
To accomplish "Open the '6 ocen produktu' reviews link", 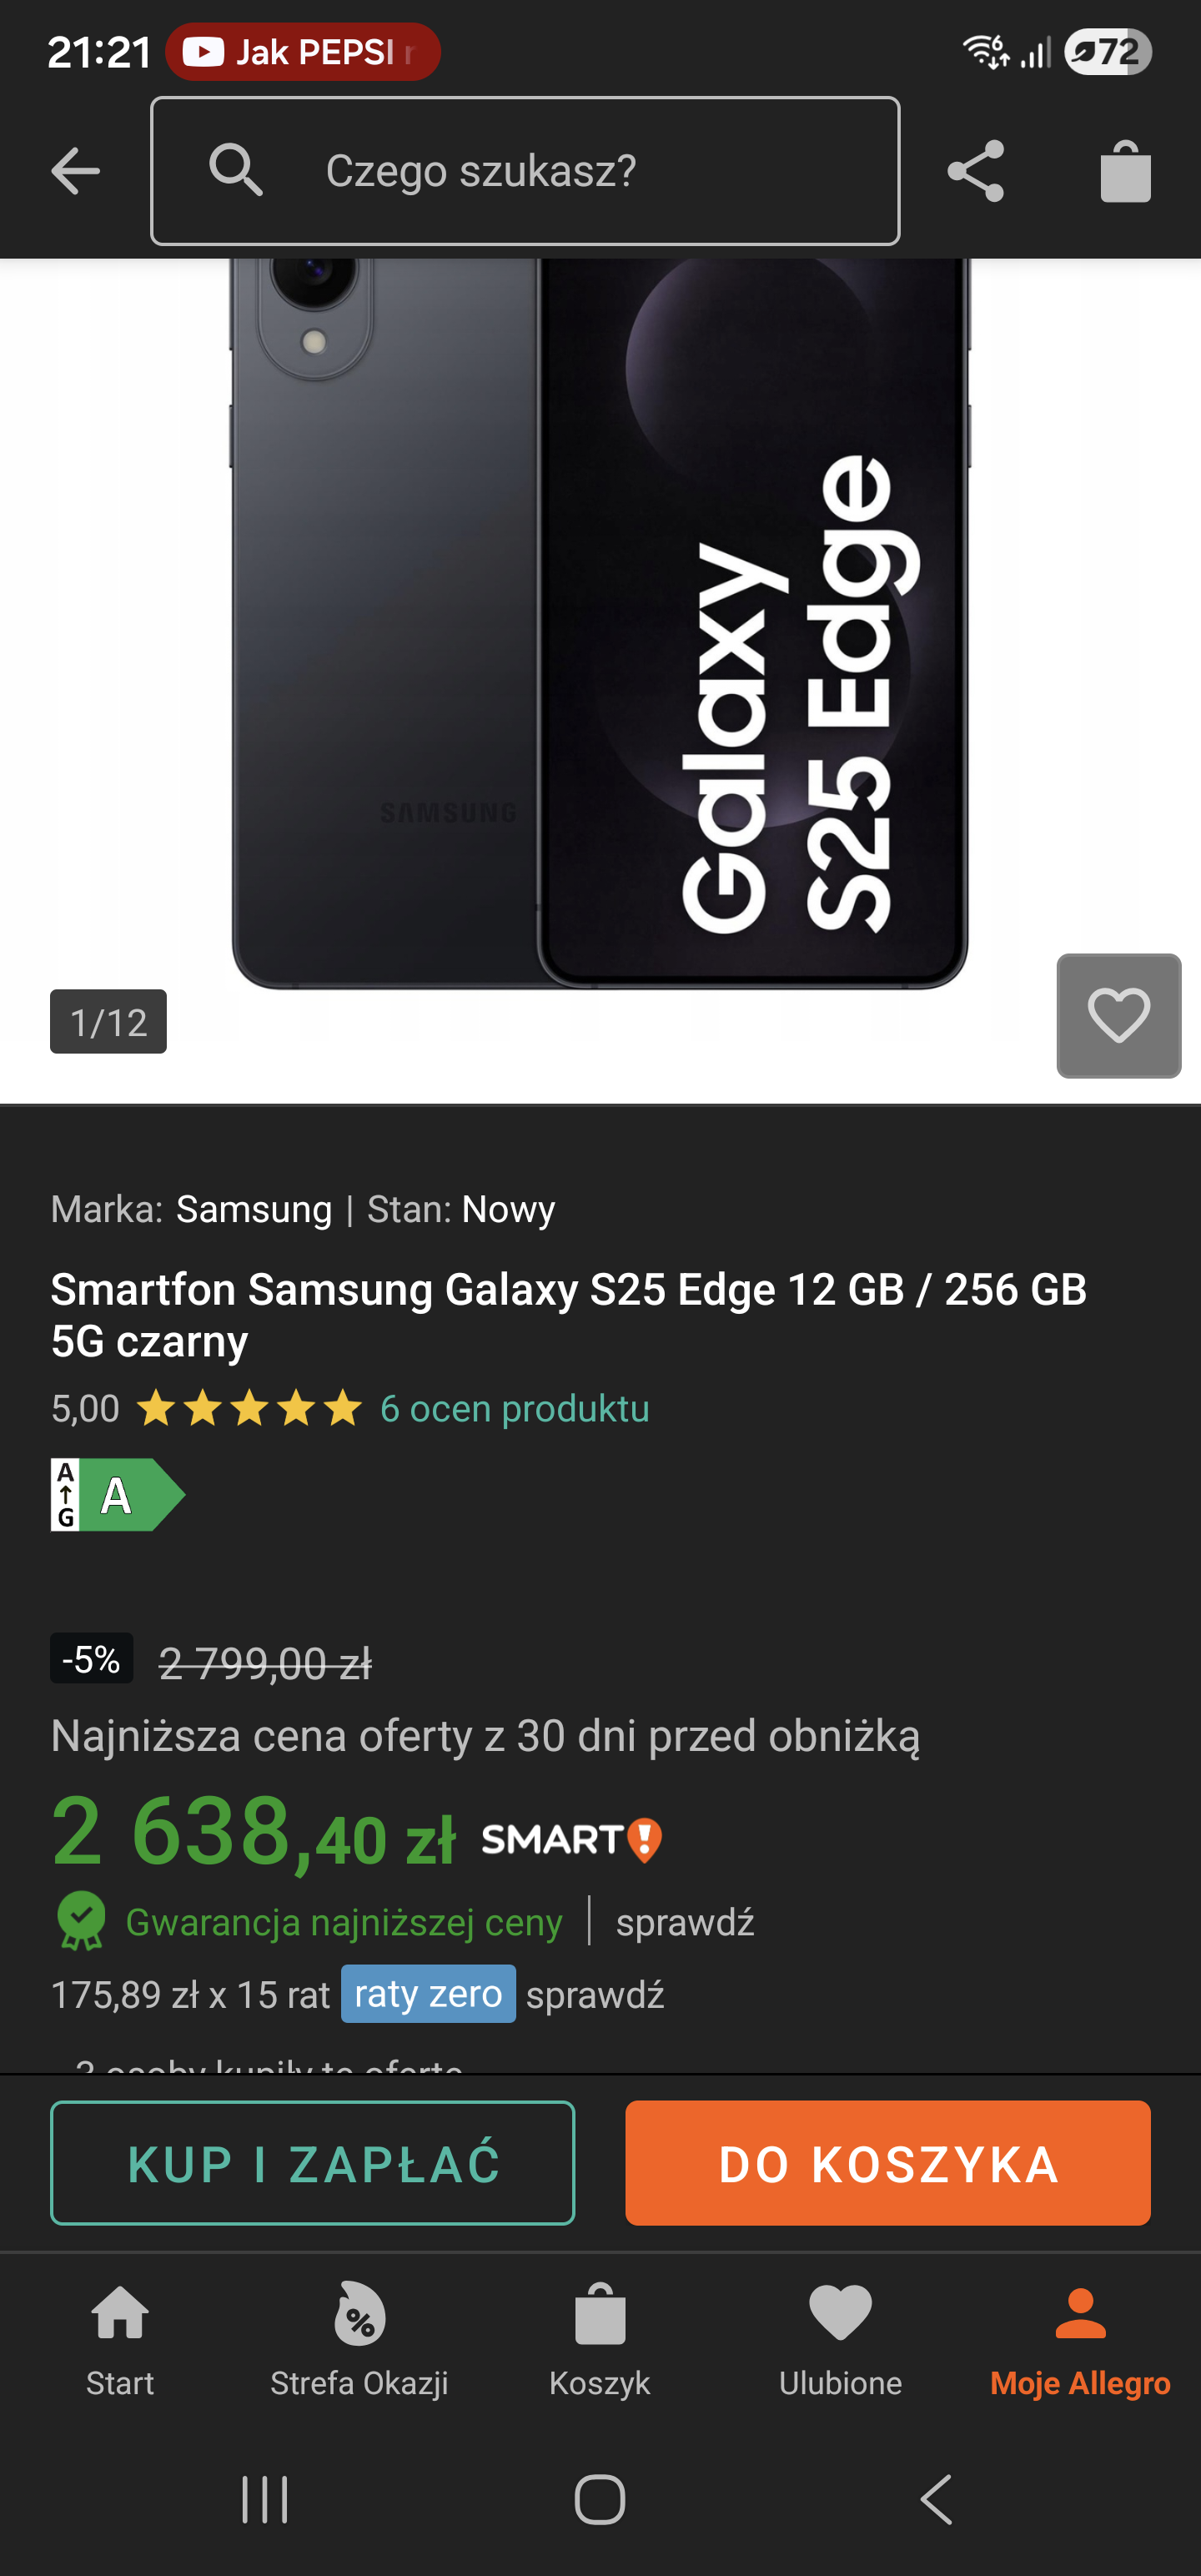I will (x=514, y=1408).
